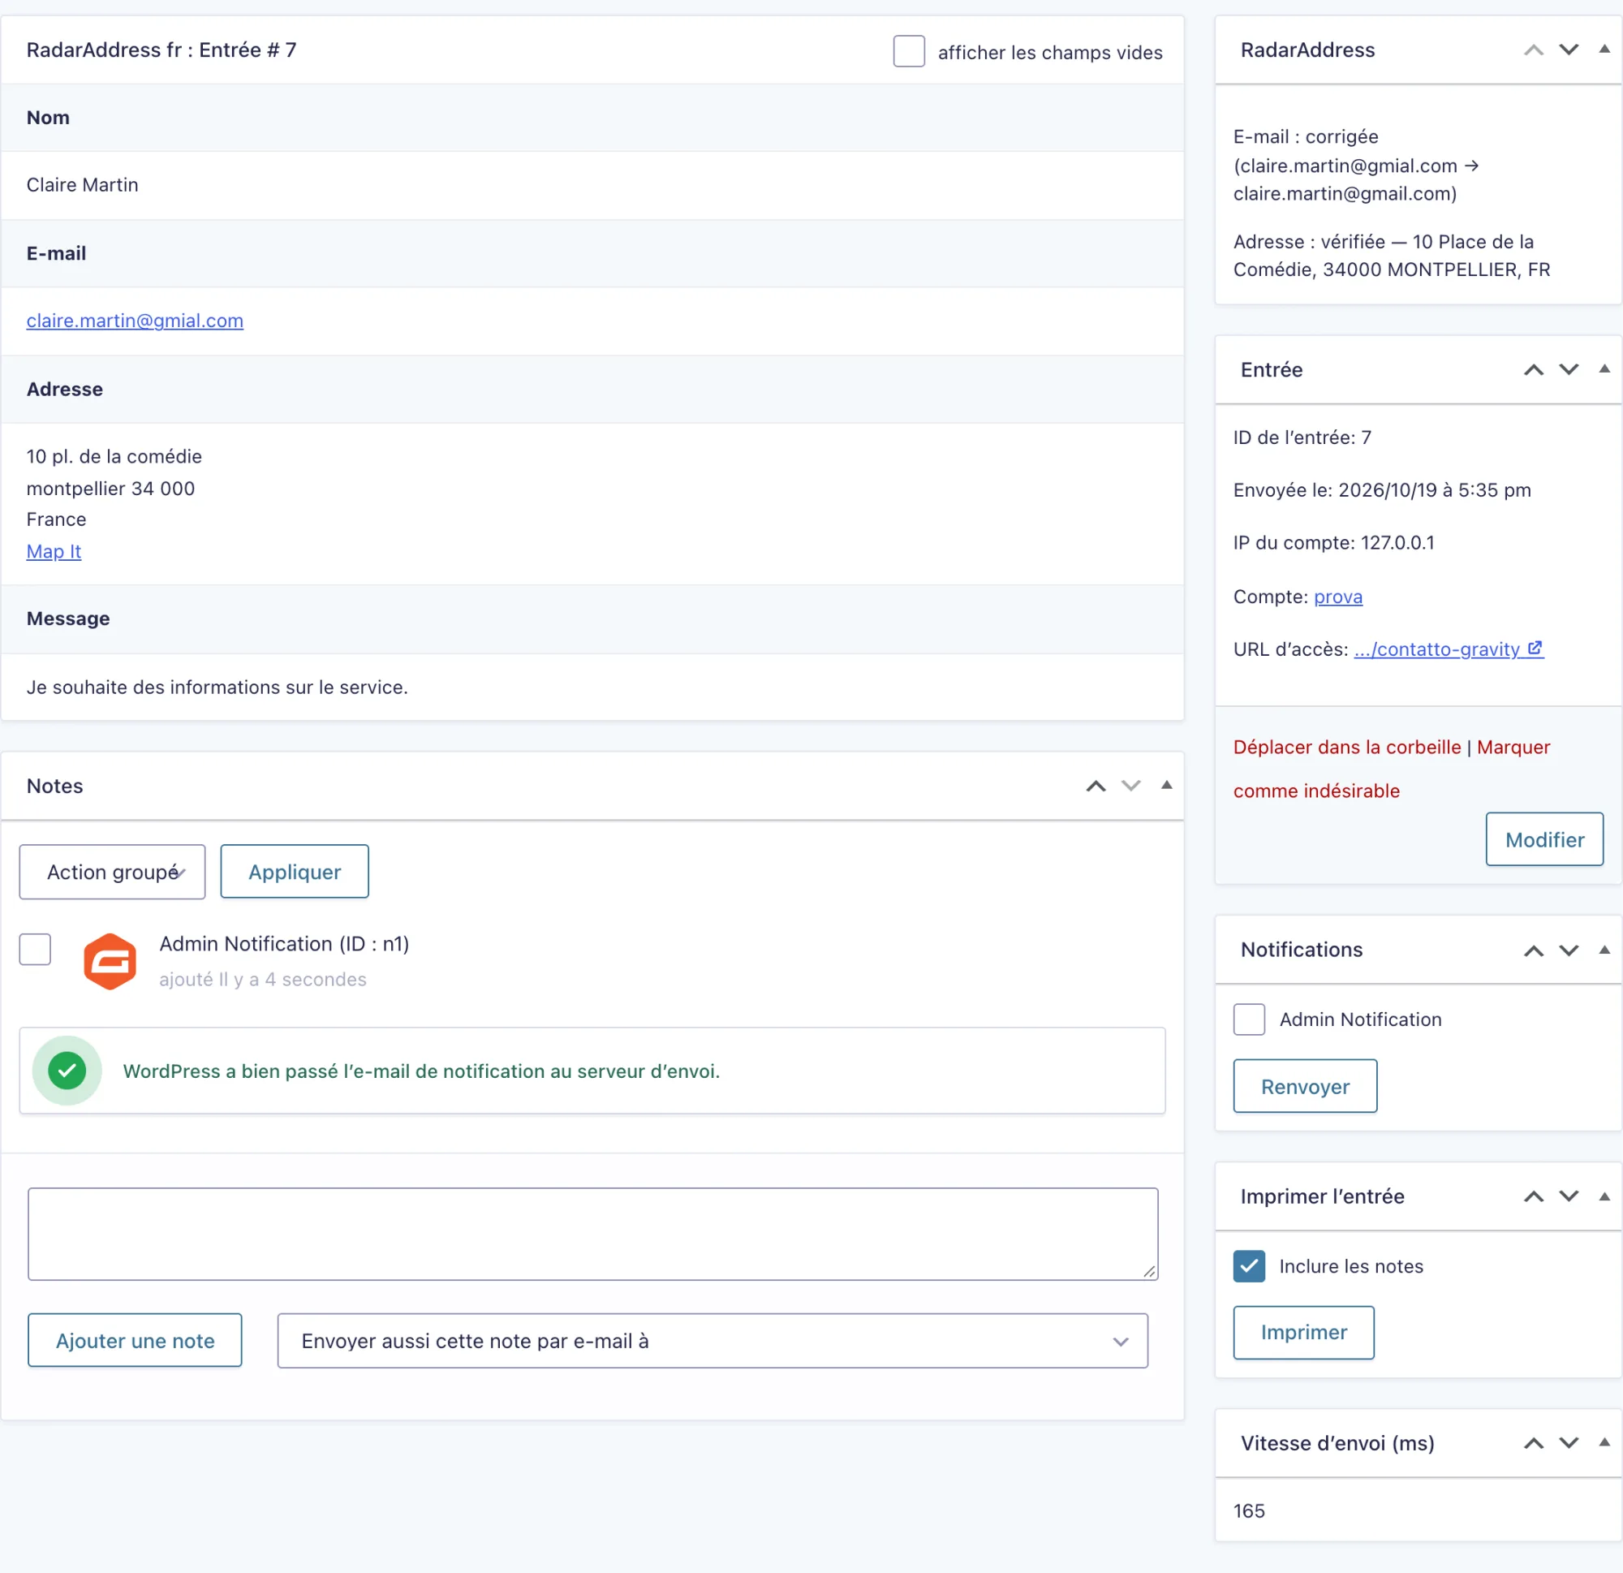The image size is (1623, 1573).
Task: Move the Entrée panel down
Action: (x=1569, y=370)
